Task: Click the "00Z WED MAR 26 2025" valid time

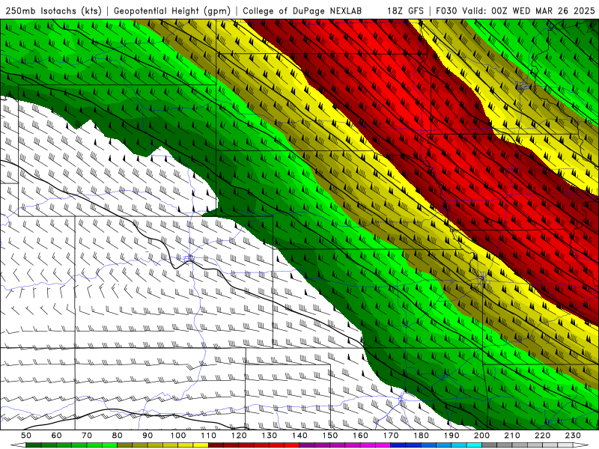Action: click(x=543, y=11)
